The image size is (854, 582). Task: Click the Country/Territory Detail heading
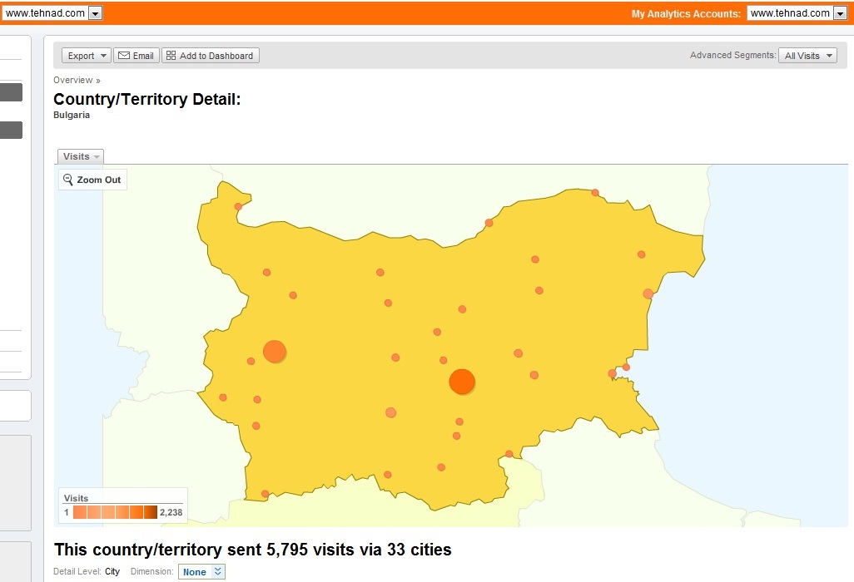point(147,99)
